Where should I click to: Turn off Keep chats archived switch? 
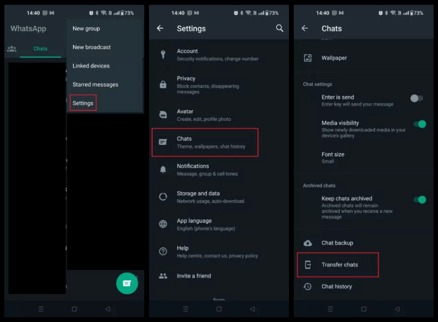pos(419,199)
